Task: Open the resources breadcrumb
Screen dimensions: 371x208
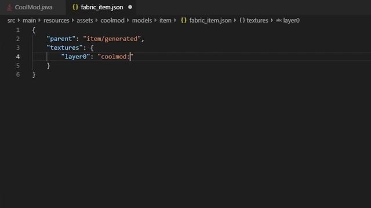Action: pos(56,21)
